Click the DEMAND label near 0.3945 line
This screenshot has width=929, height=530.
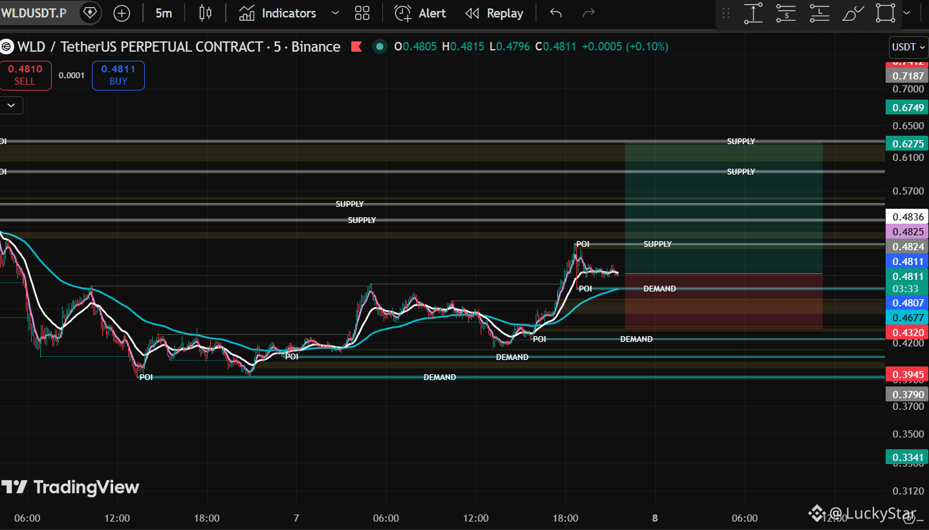pos(440,377)
